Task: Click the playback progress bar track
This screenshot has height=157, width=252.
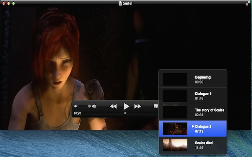Action: pos(120,113)
